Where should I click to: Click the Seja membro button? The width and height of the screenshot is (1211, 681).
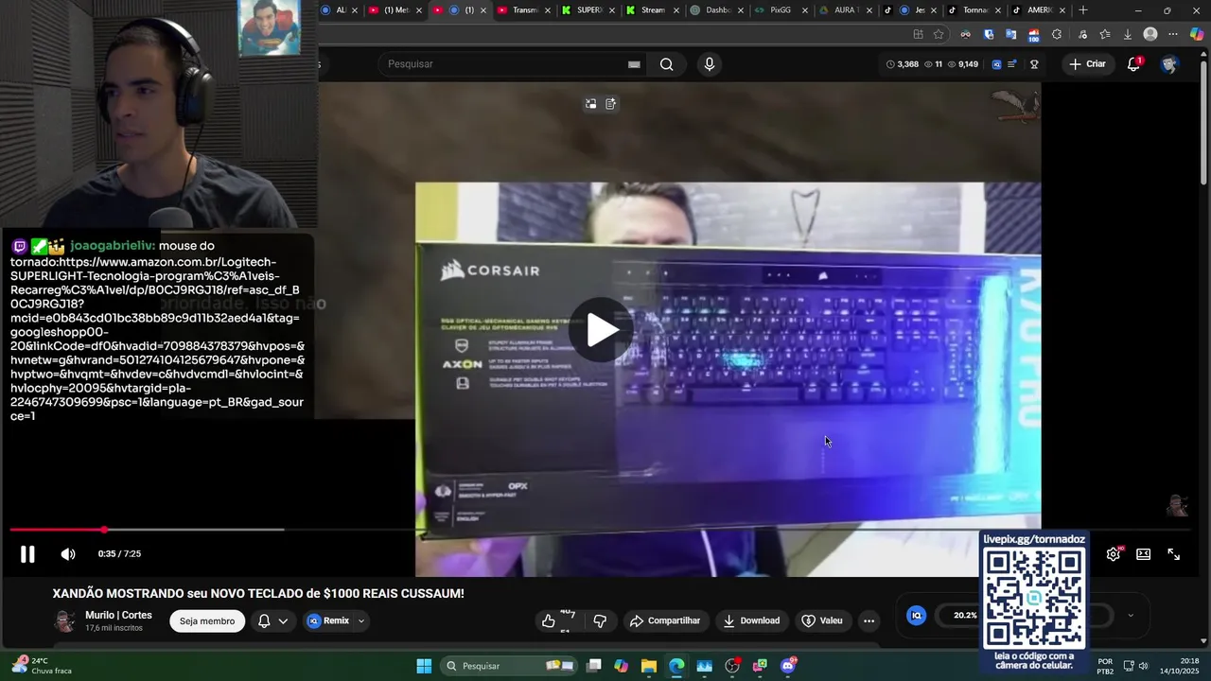point(207,621)
